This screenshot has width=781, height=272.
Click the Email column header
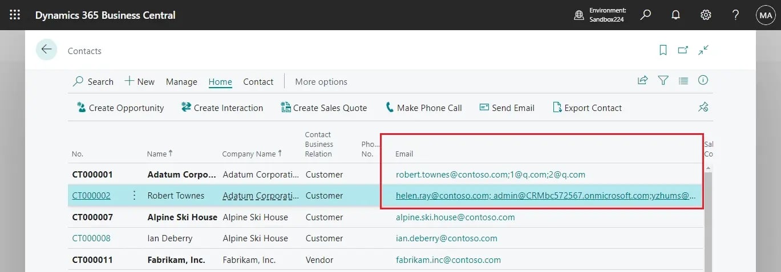point(404,154)
